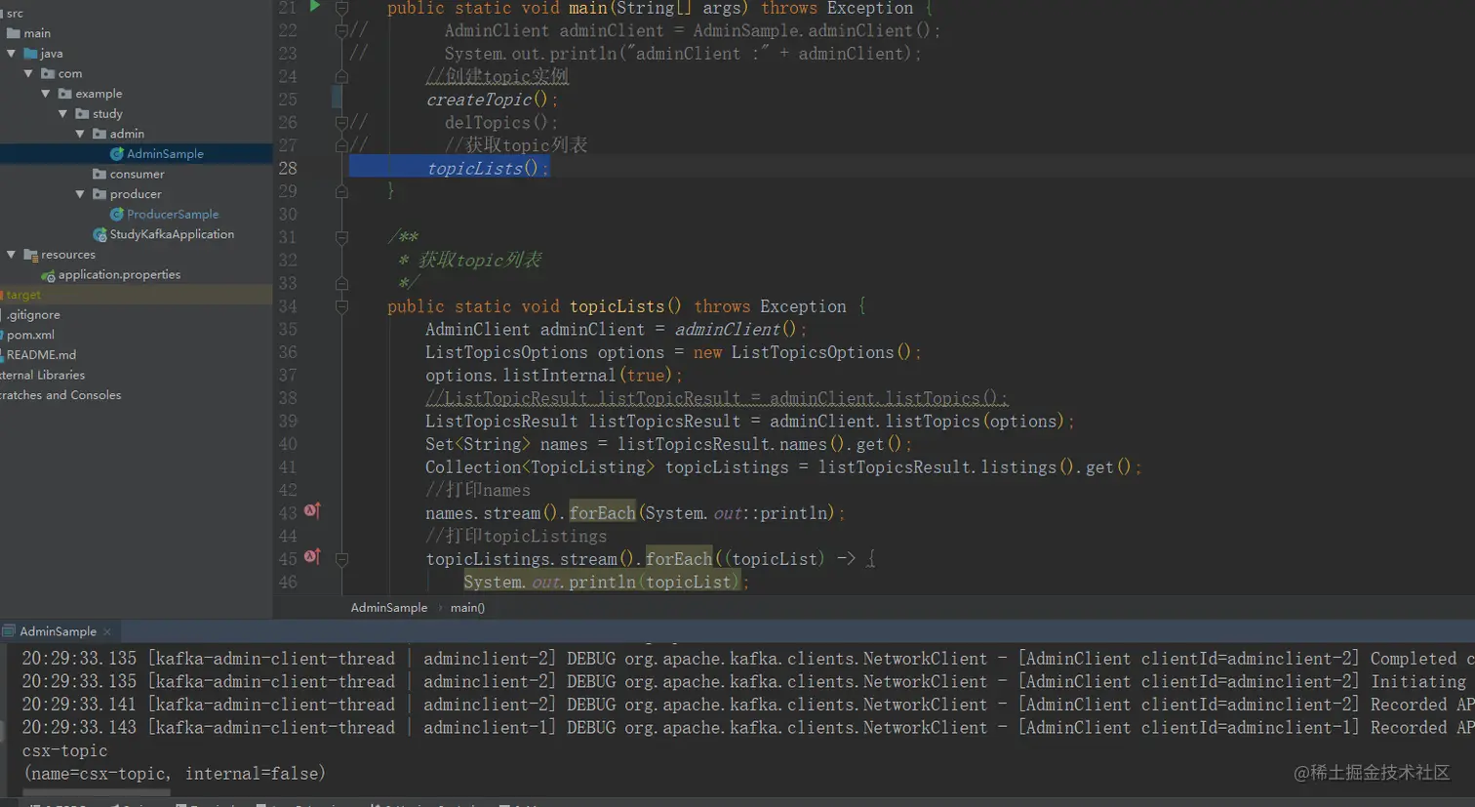Click the console log line at 20:29:33.141
The width and height of the screenshot is (1475, 807).
(748, 705)
